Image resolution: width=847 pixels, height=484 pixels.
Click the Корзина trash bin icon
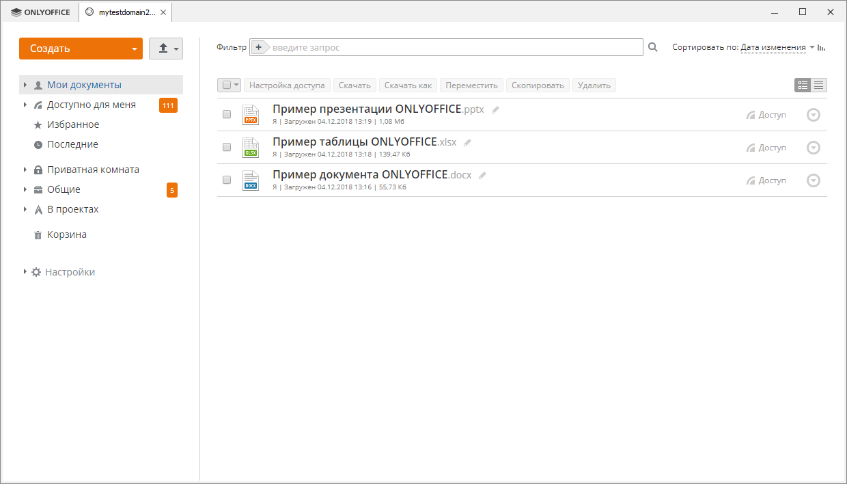[38, 235]
